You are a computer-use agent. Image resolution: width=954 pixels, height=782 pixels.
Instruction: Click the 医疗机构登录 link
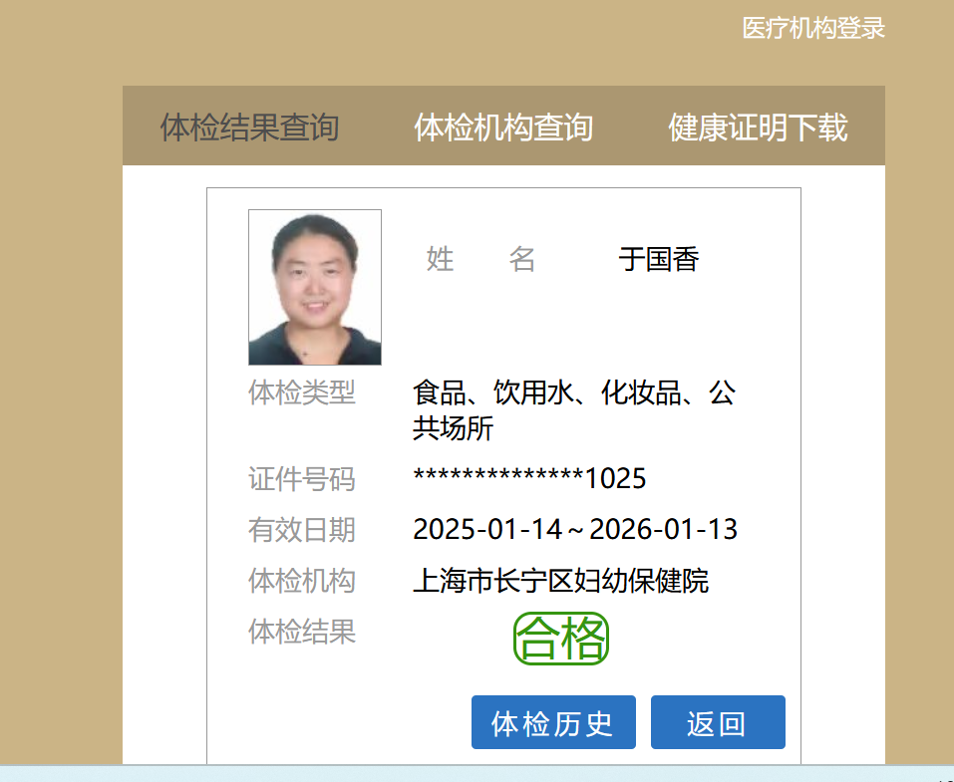813,28
